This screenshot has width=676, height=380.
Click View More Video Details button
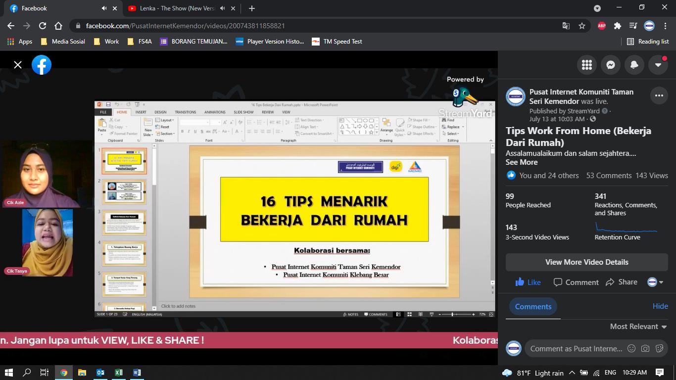pyautogui.click(x=587, y=262)
